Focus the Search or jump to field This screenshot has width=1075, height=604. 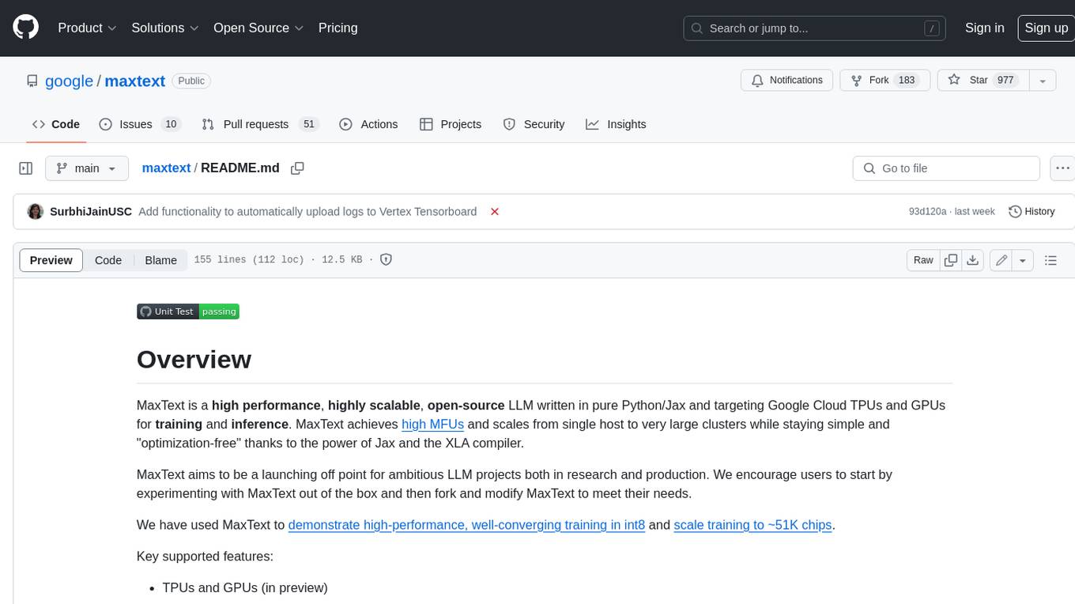[x=816, y=28]
